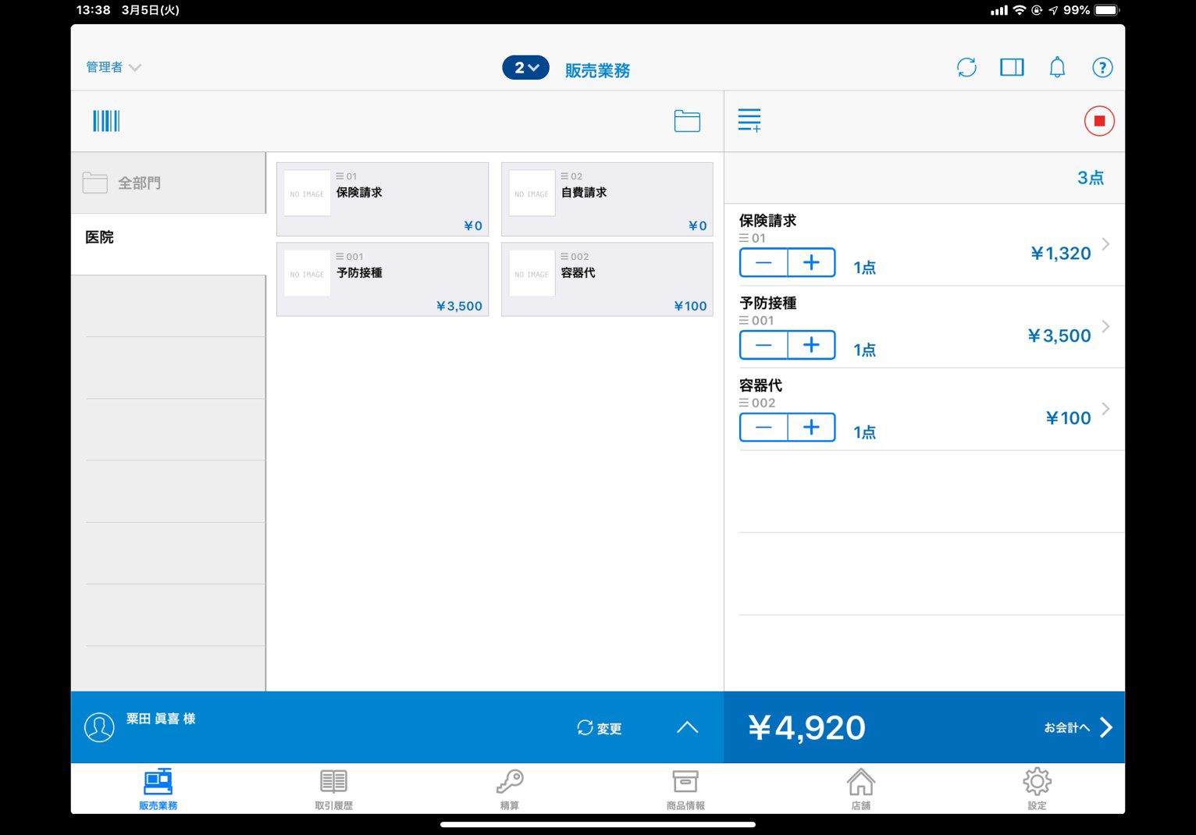This screenshot has height=835, width=1196.
Task: Open 容器代 cart line details chevron
Action: point(1105,409)
